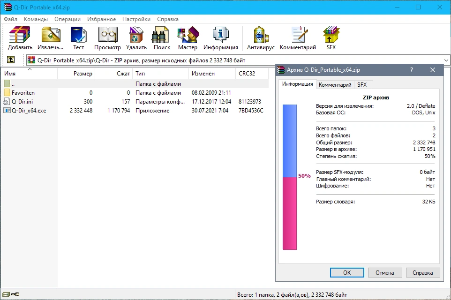Confirm the dialog with OK button
This screenshot has height=300, width=451.
pos(347,273)
